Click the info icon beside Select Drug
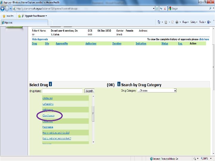This screenshot has width=215, height=161. click(50, 84)
